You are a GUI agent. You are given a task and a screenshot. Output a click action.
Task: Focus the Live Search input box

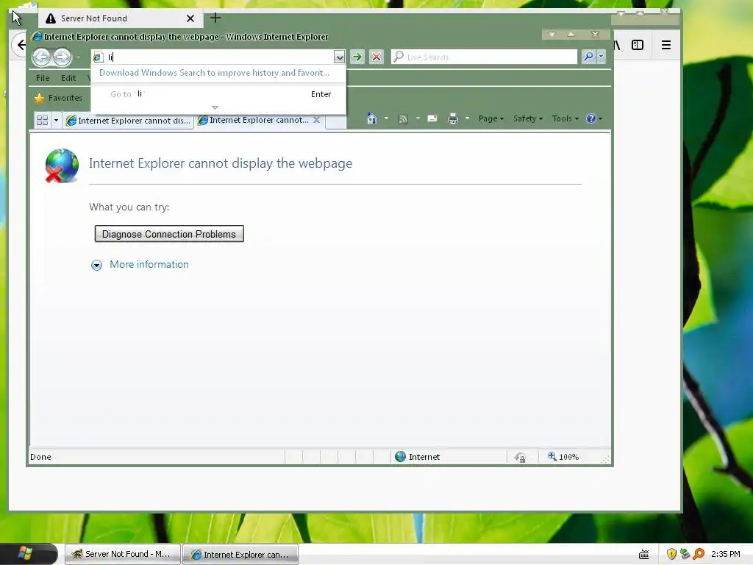click(x=484, y=57)
